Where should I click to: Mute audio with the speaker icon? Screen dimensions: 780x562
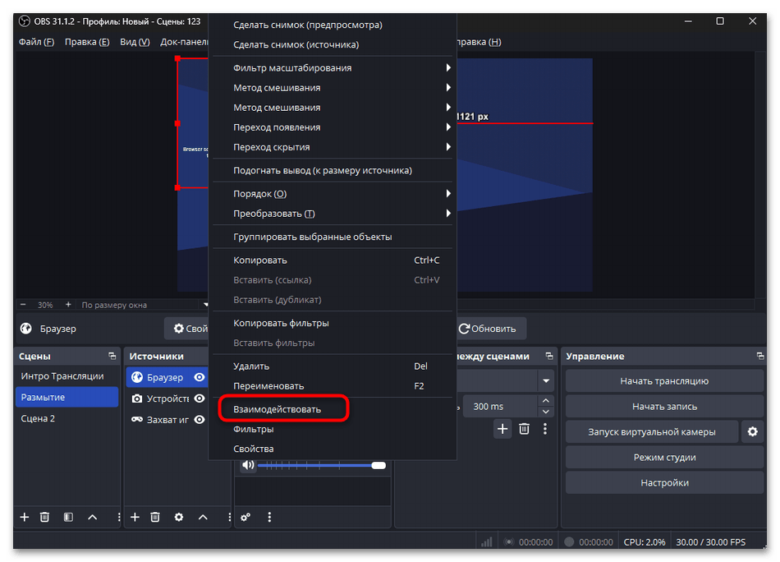[x=247, y=465]
